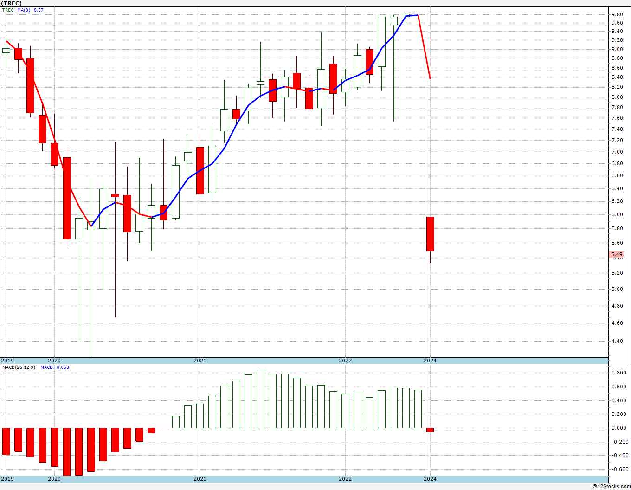Image resolution: width=631 pixels, height=490 pixels.
Task: Click the 6.00 price axis label
Action: point(617,214)
